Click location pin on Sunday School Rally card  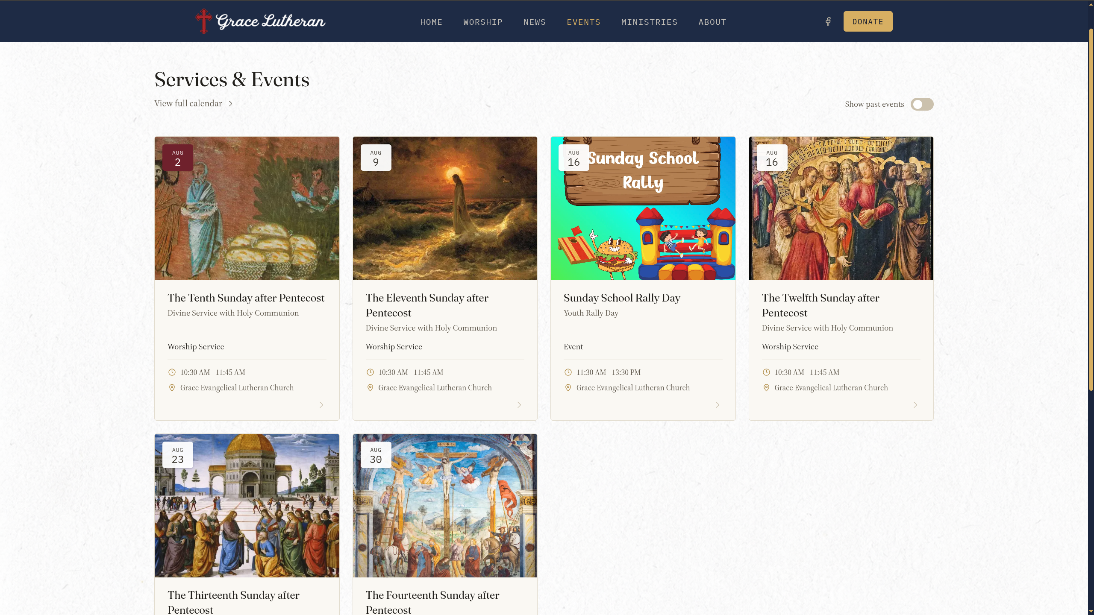point(568,388)
